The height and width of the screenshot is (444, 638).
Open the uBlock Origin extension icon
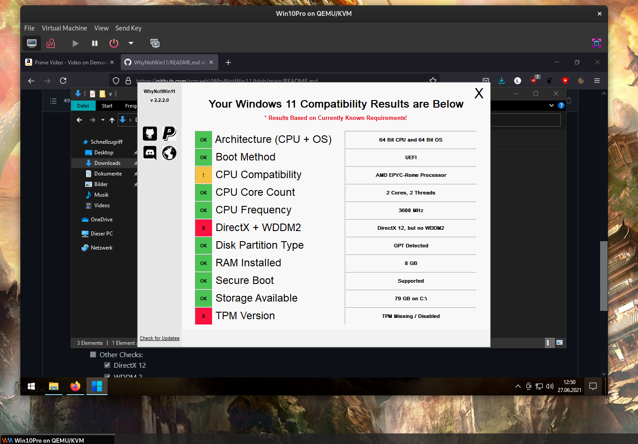[x=534, y=80]
